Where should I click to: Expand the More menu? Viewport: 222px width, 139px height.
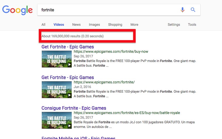[x=134, y=24]
